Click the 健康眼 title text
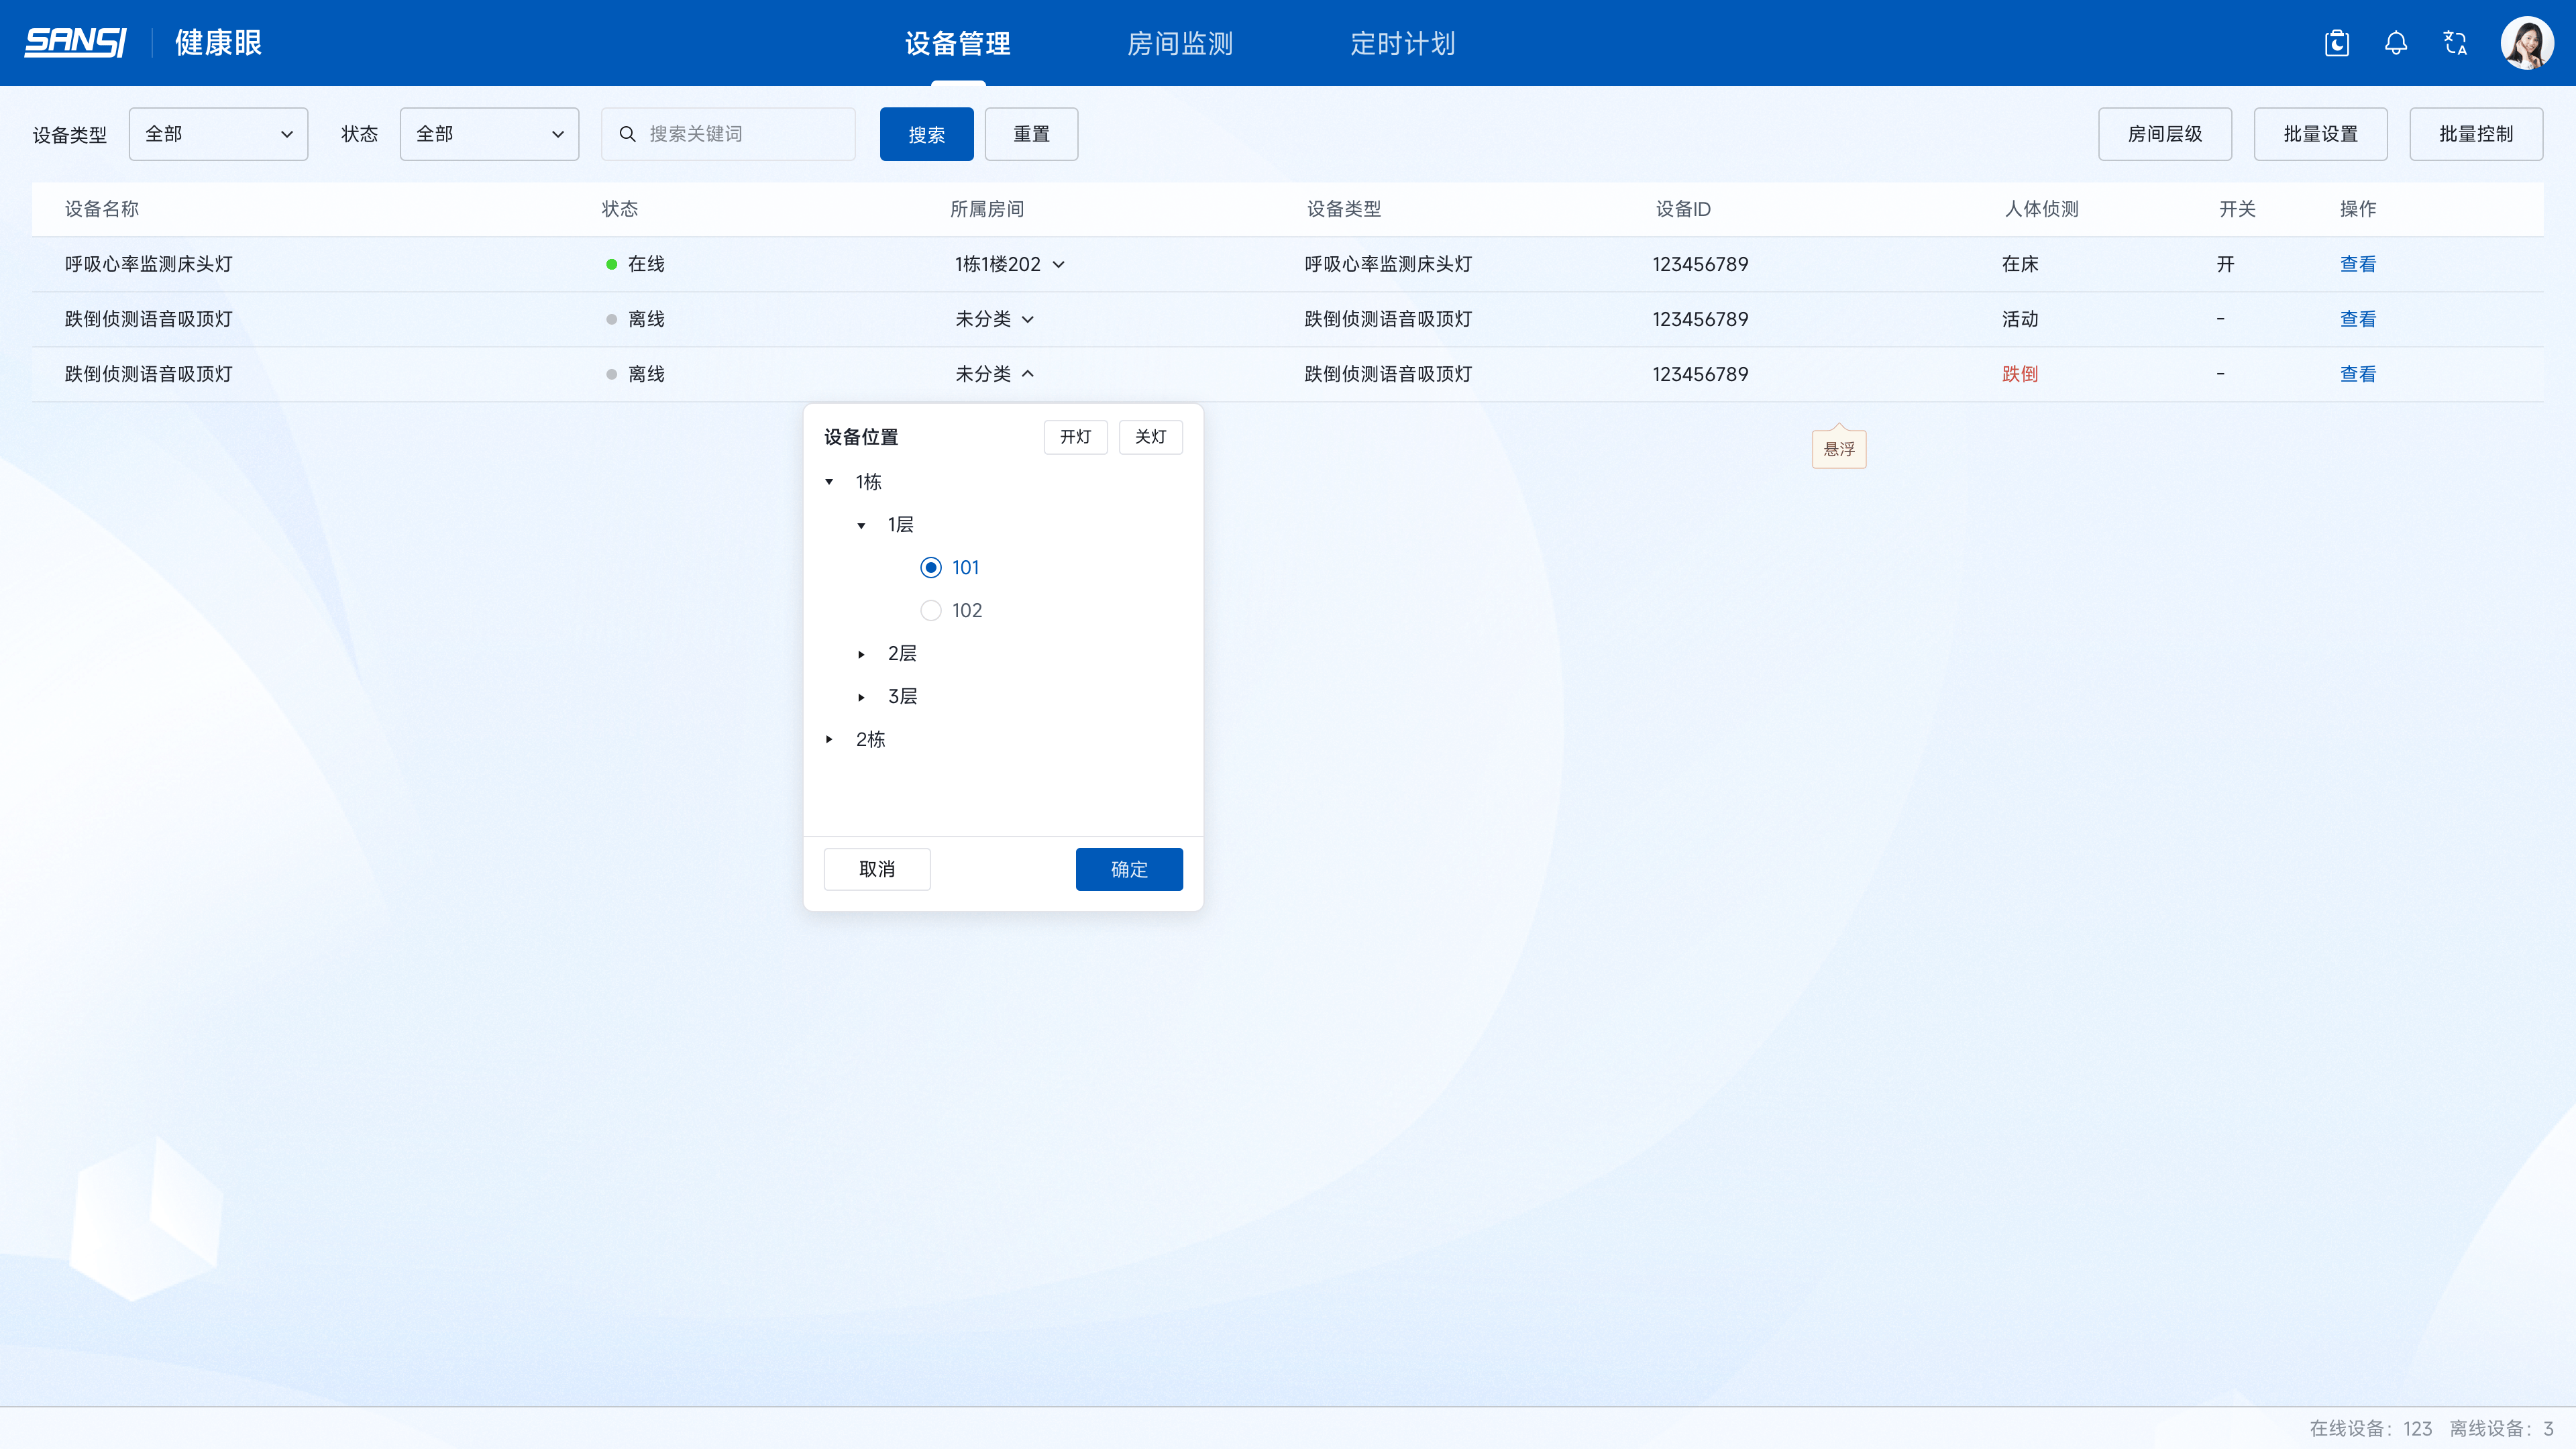Screen dimensions: 2576x1449 pos(218,43)
